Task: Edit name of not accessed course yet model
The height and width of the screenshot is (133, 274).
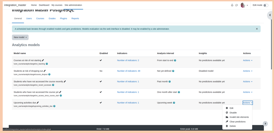Action: (60, 92)
